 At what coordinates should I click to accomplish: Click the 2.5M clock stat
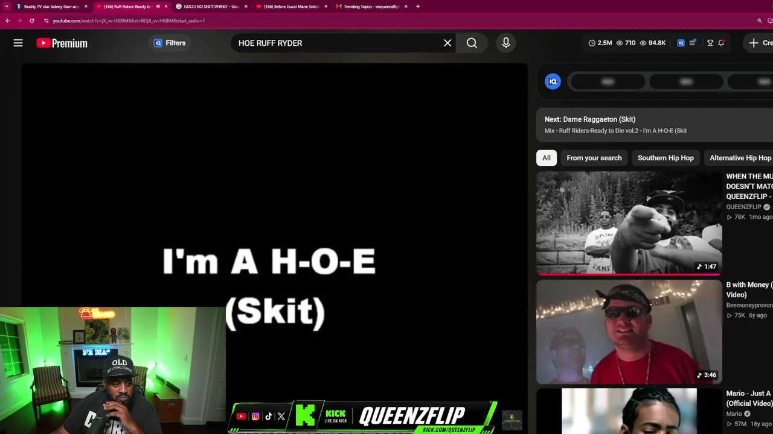click(601, 43)
